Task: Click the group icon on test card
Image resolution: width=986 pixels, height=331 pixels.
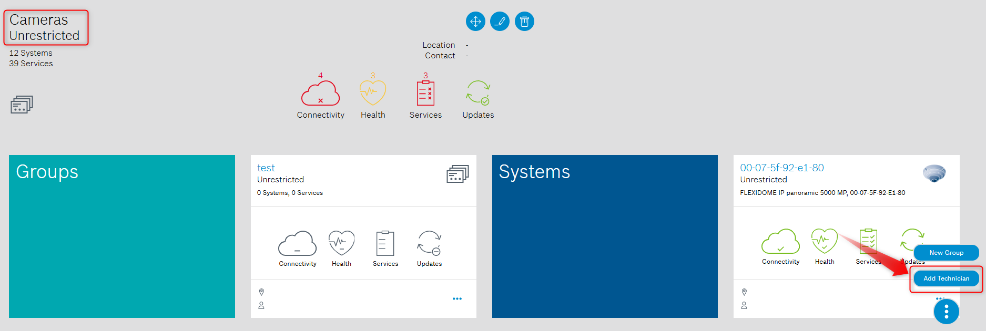Action: point(458,174)
